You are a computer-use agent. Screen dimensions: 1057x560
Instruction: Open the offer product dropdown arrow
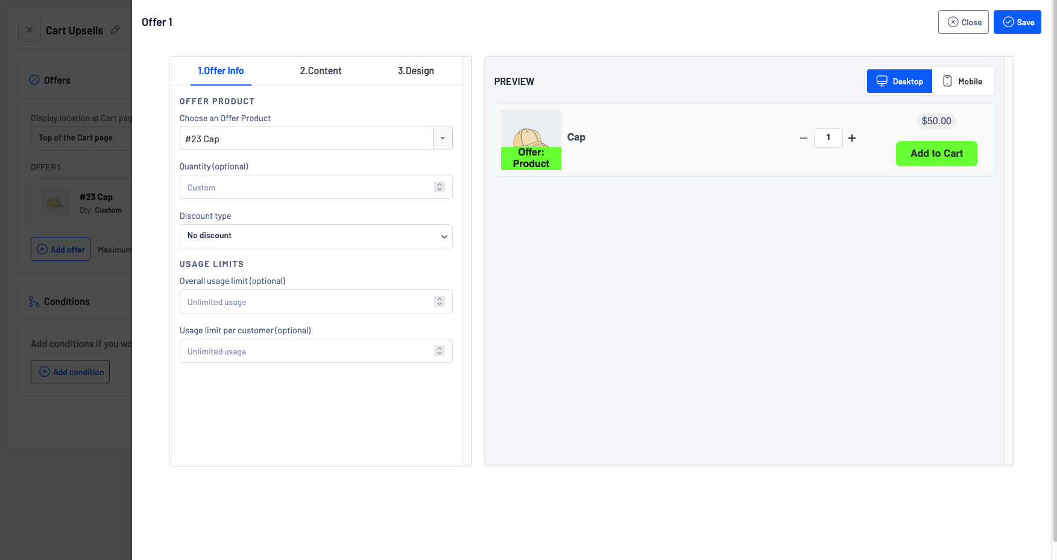coord(443,139)
